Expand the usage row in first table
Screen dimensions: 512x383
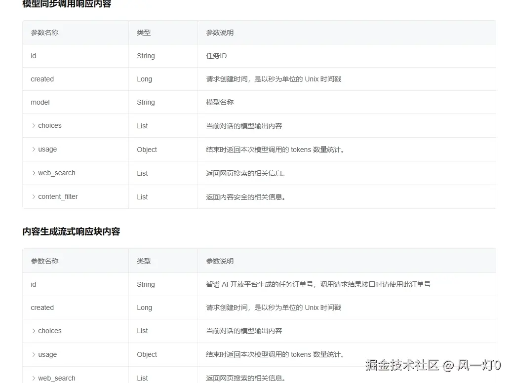click(x=34, y=149)
